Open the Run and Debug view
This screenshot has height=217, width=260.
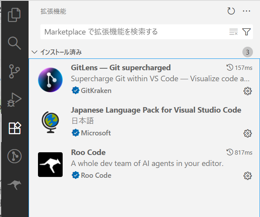point(14,100)
